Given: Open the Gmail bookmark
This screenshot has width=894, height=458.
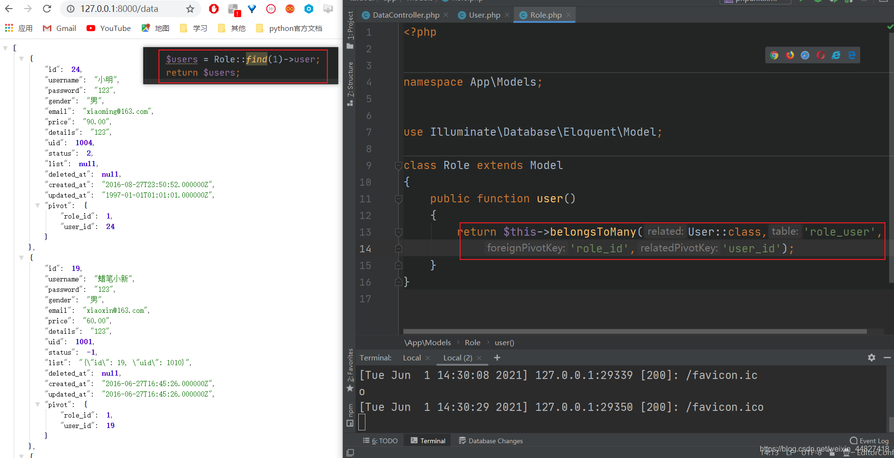Looking at the screenshot, I should [x=59, y=28].
